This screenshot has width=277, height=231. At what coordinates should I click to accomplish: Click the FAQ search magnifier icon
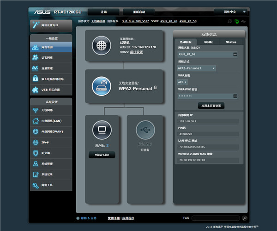(x=245, y=218)
